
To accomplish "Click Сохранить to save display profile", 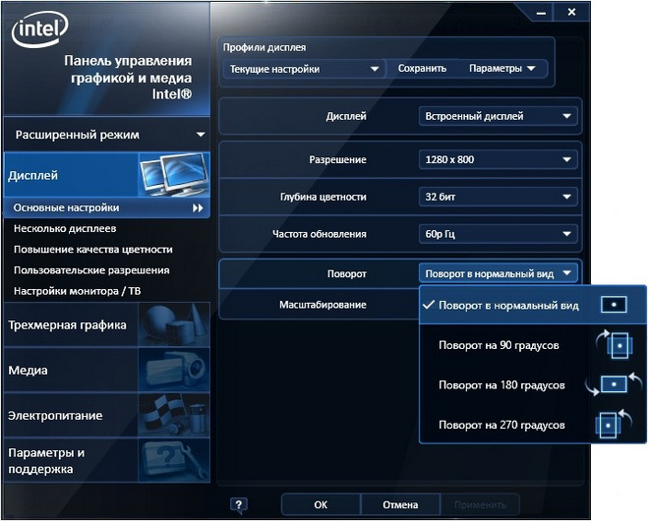I will coord(422,69).
